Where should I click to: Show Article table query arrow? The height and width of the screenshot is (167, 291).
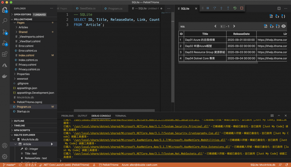tap(52, 144)
